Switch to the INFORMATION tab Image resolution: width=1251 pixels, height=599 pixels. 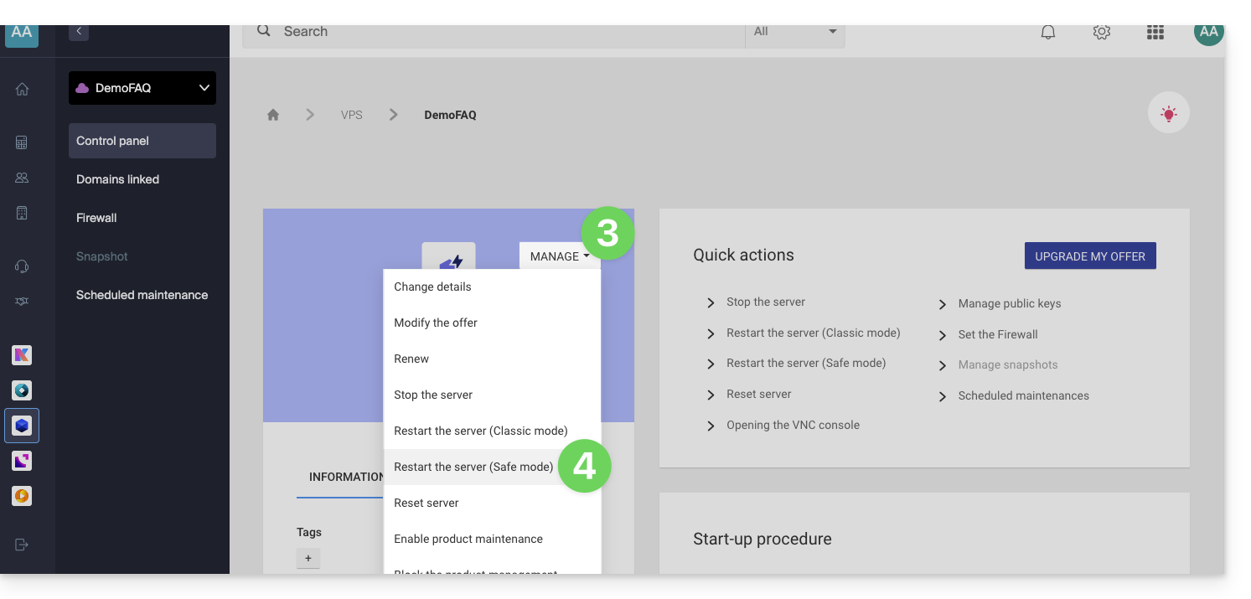(x=344, y=477)
